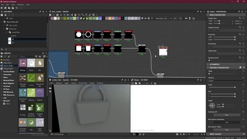
Task: Collapse the Instance Parameters section
Action: point(208,68)
